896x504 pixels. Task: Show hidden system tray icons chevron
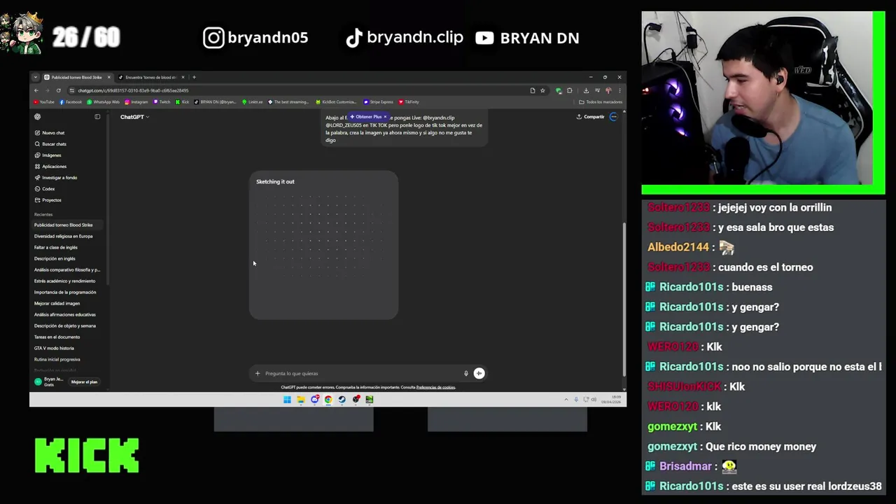point(566,400)
